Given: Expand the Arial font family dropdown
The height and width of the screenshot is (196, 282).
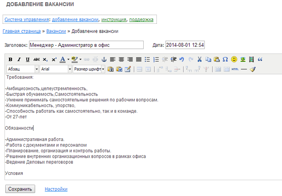Looking at the screenshot, I should [56, 69].
